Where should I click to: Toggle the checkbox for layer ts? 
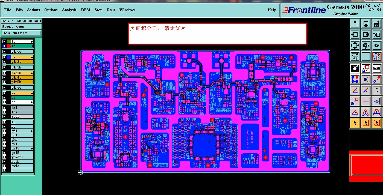[x=4, y=46]
